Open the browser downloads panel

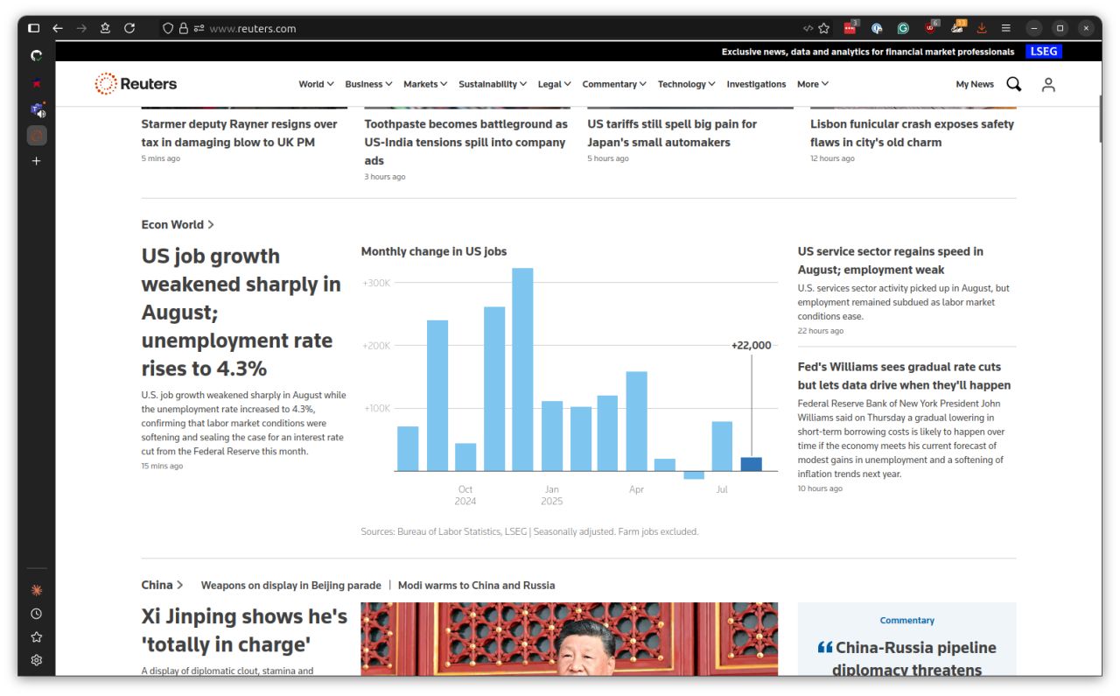tap(982, 28)
